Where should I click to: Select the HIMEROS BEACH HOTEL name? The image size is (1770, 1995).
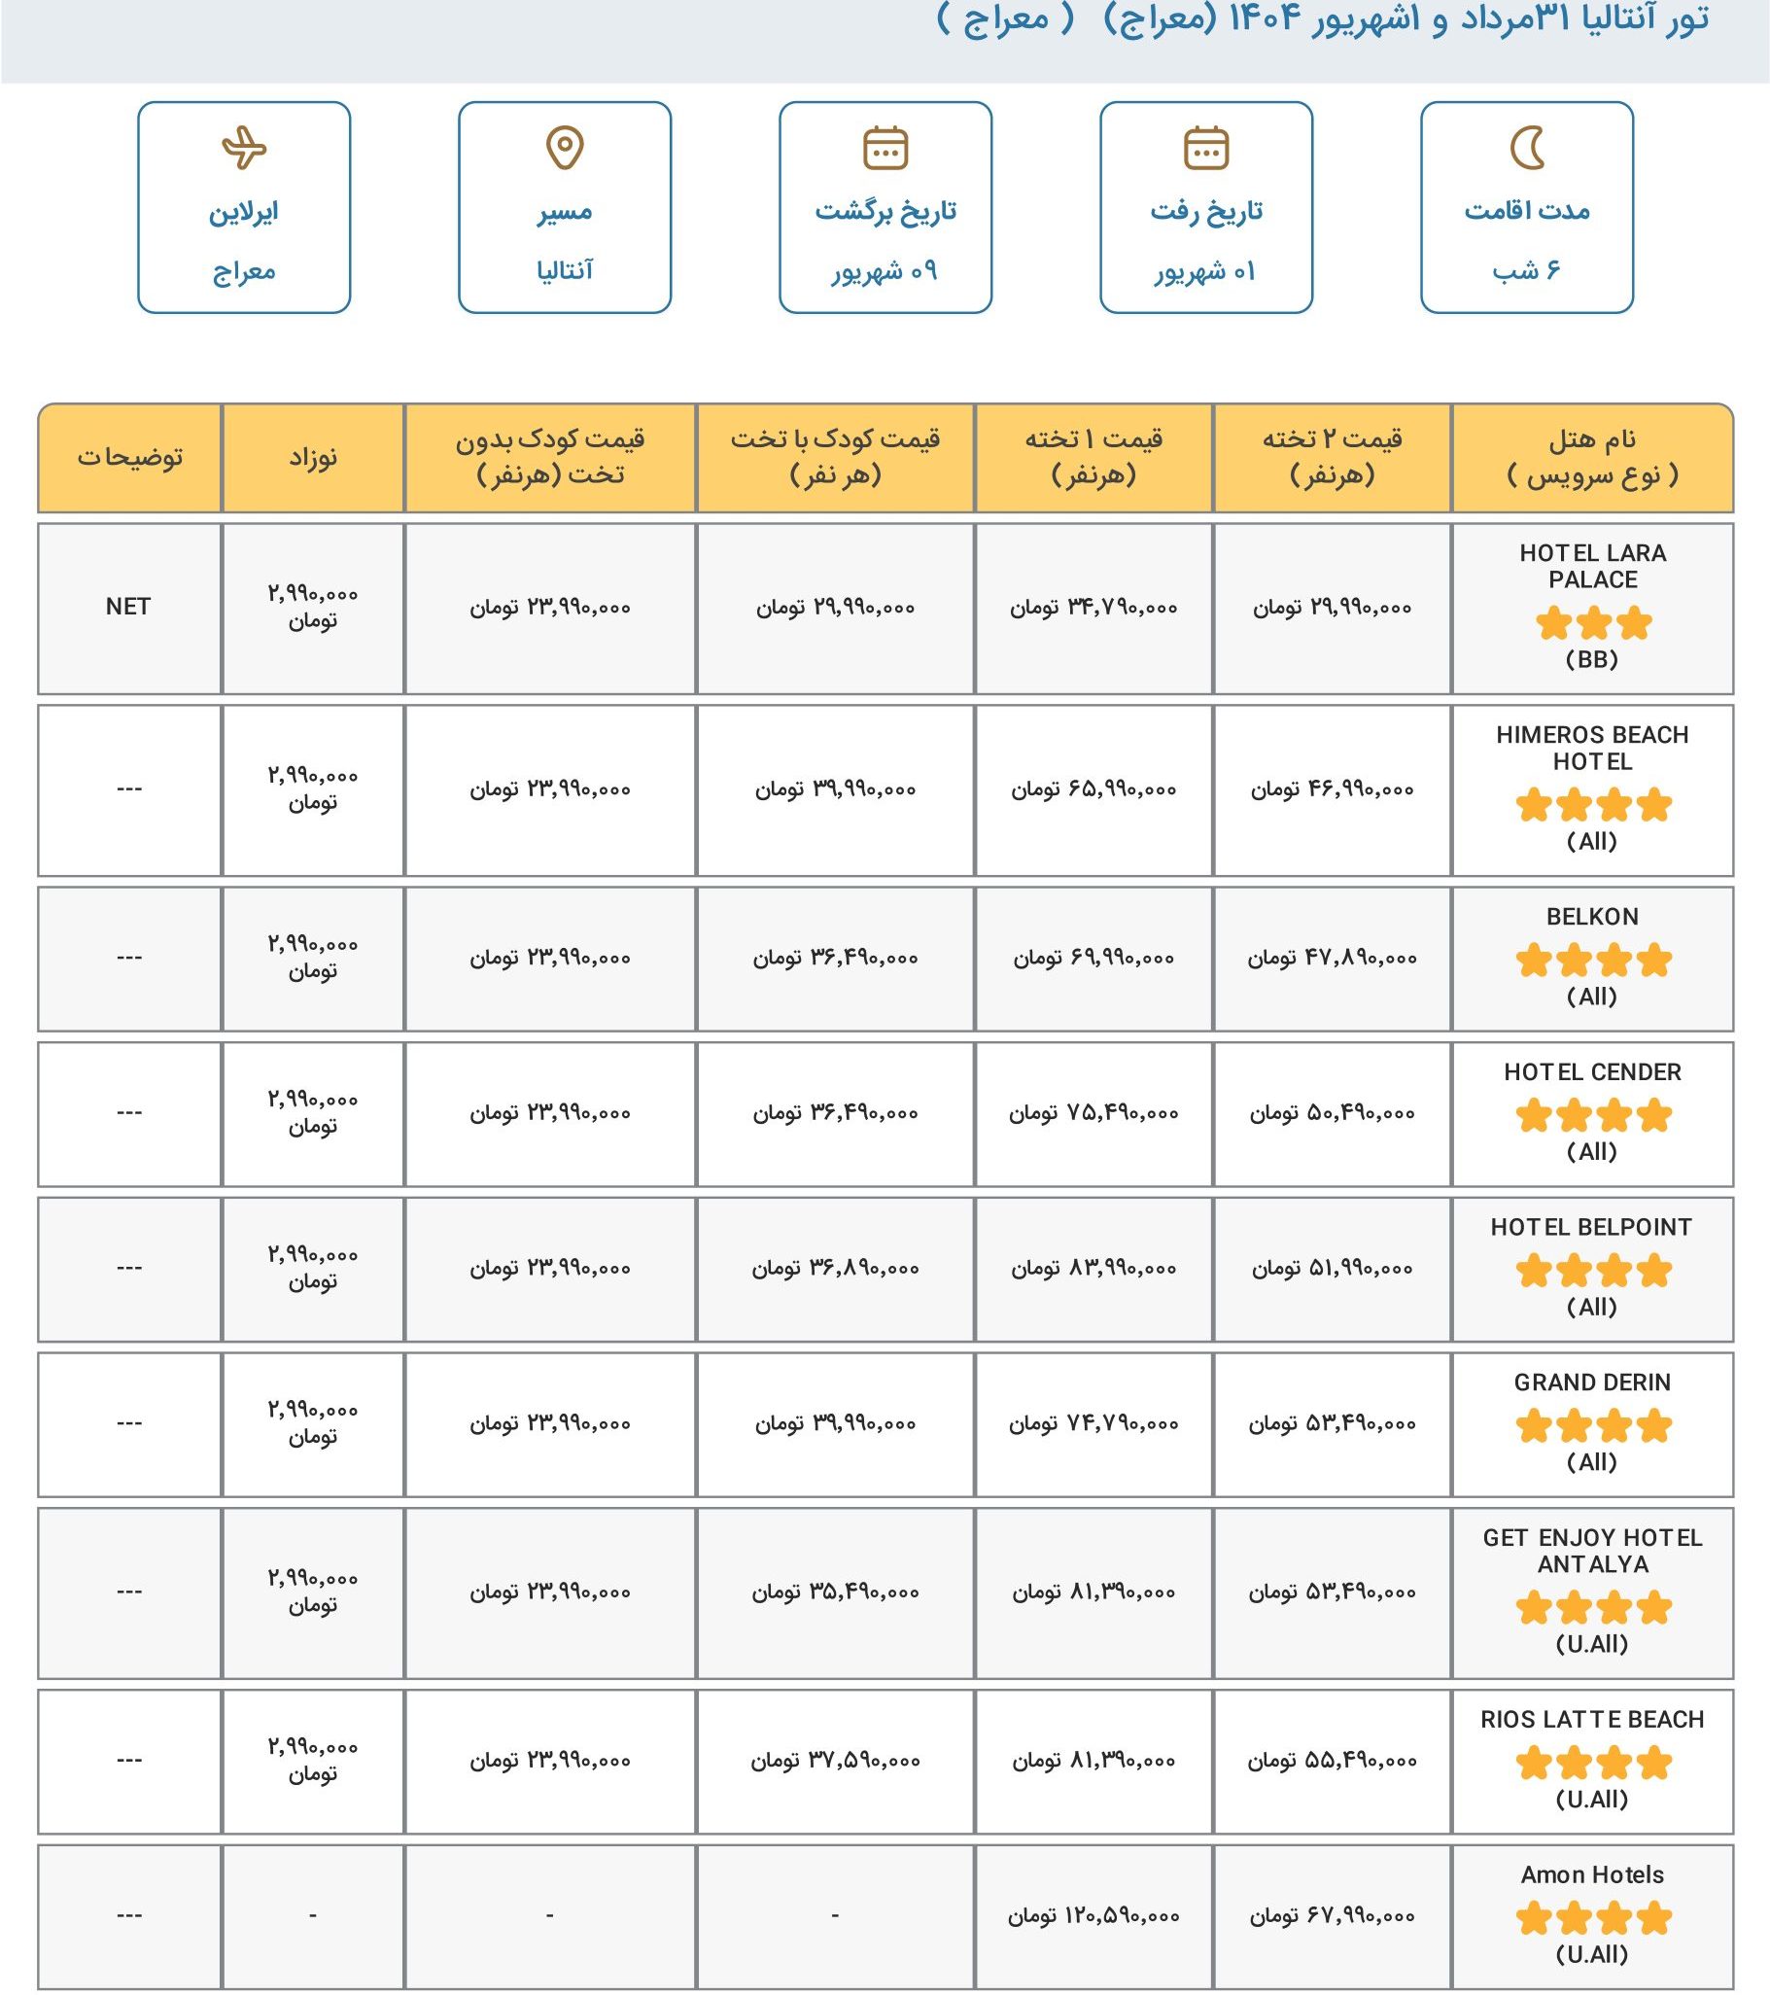pos(1592,748)
